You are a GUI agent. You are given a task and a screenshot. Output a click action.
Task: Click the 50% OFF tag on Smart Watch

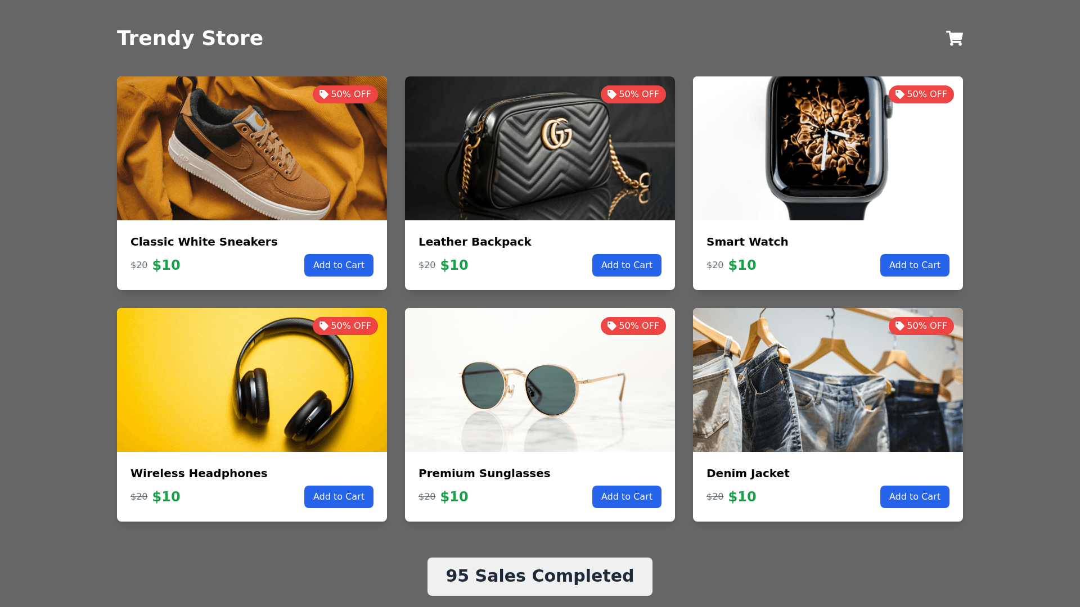pyautogui.click(x=921, y=94)
